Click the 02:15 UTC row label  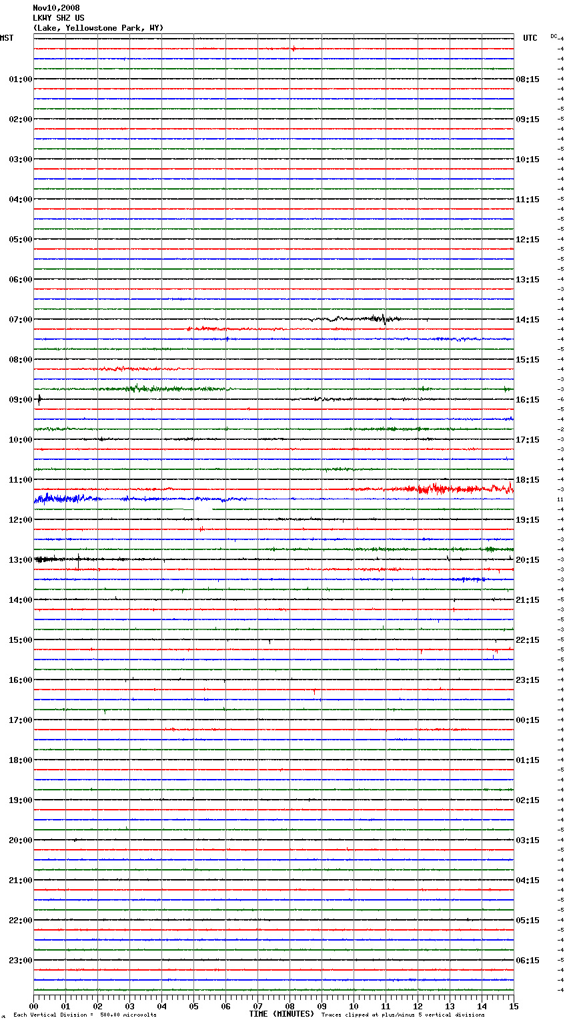(x=528, y=800)
